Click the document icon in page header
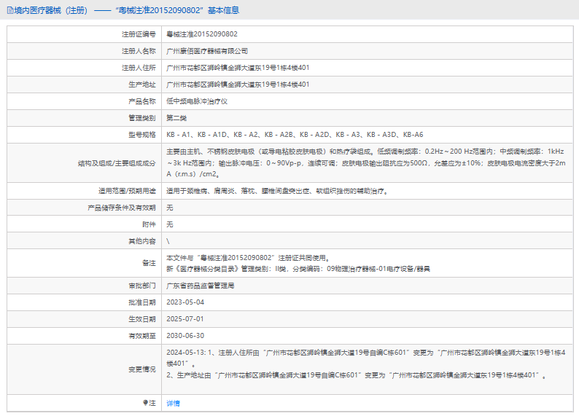Image resolution: width=579 pixels, height=416 pixels. [10, 10]
